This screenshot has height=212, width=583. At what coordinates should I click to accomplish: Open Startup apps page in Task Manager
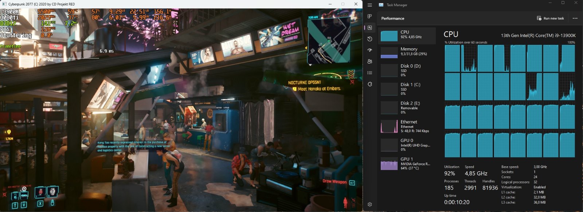[369, 50]
